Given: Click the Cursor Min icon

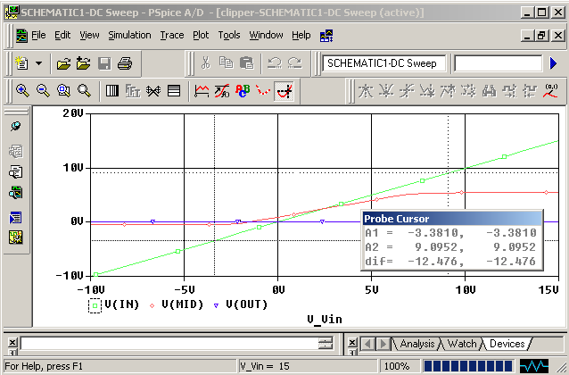Looking at the screenshot, I should coord(427,91).
